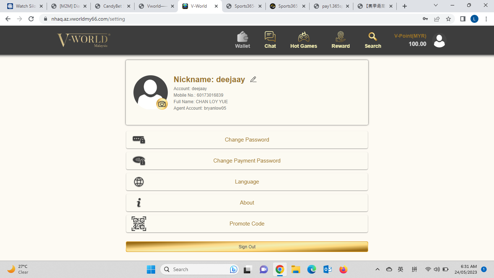Open the browser side panel

click(x=463, y=19)
